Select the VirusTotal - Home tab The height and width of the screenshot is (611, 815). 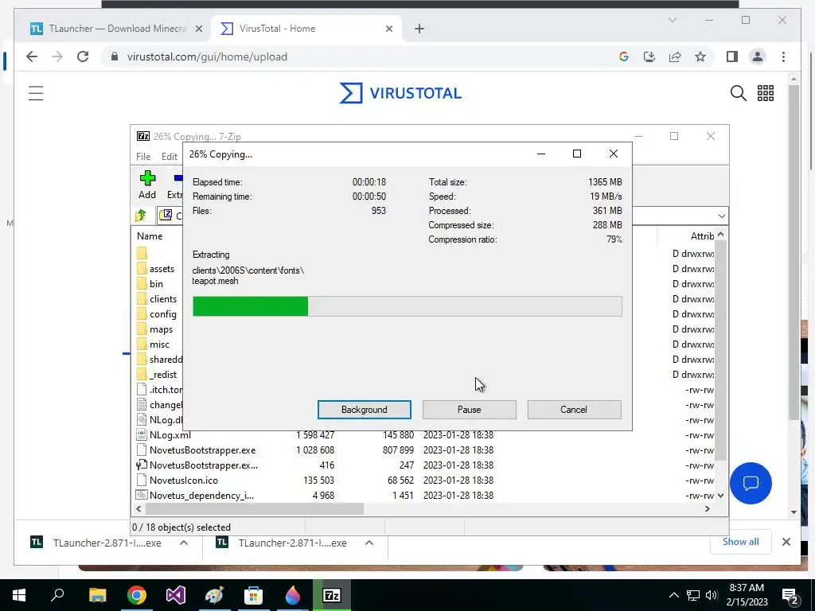click(306, 29)
